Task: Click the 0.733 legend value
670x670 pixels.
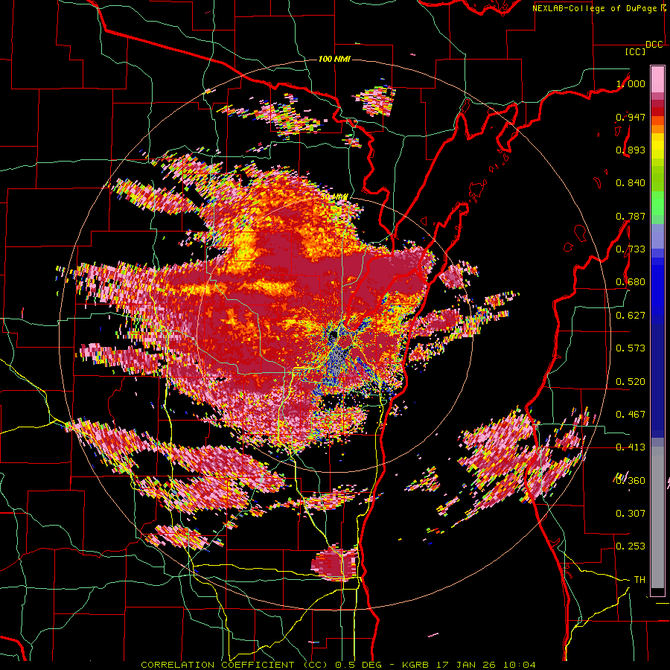Action: pos(631,249)
